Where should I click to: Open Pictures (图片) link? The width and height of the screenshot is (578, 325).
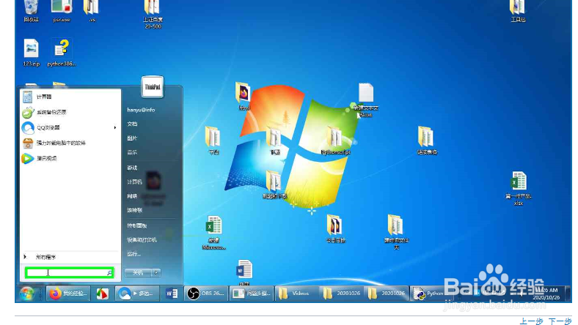(x=132, y=138)
